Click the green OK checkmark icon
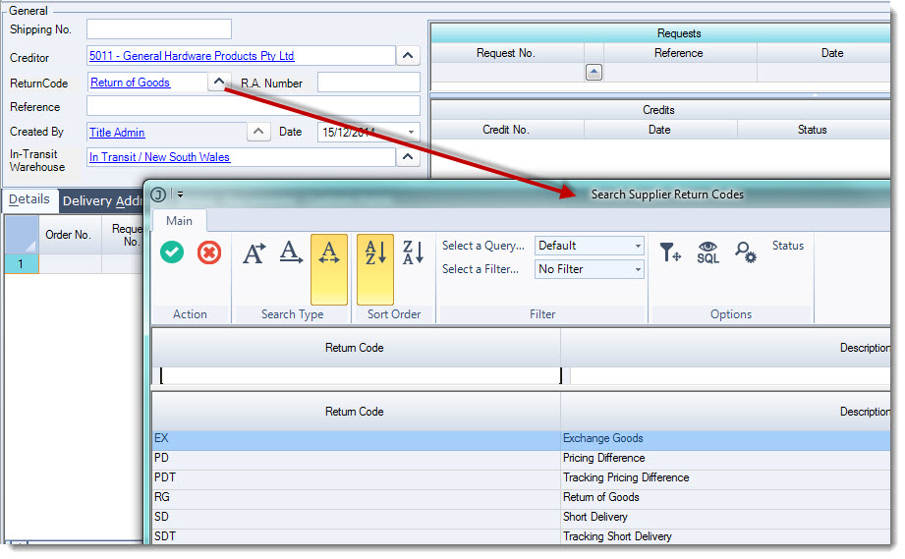The height and width of the screenshot is (559, 905). click(x=172, y=252)
